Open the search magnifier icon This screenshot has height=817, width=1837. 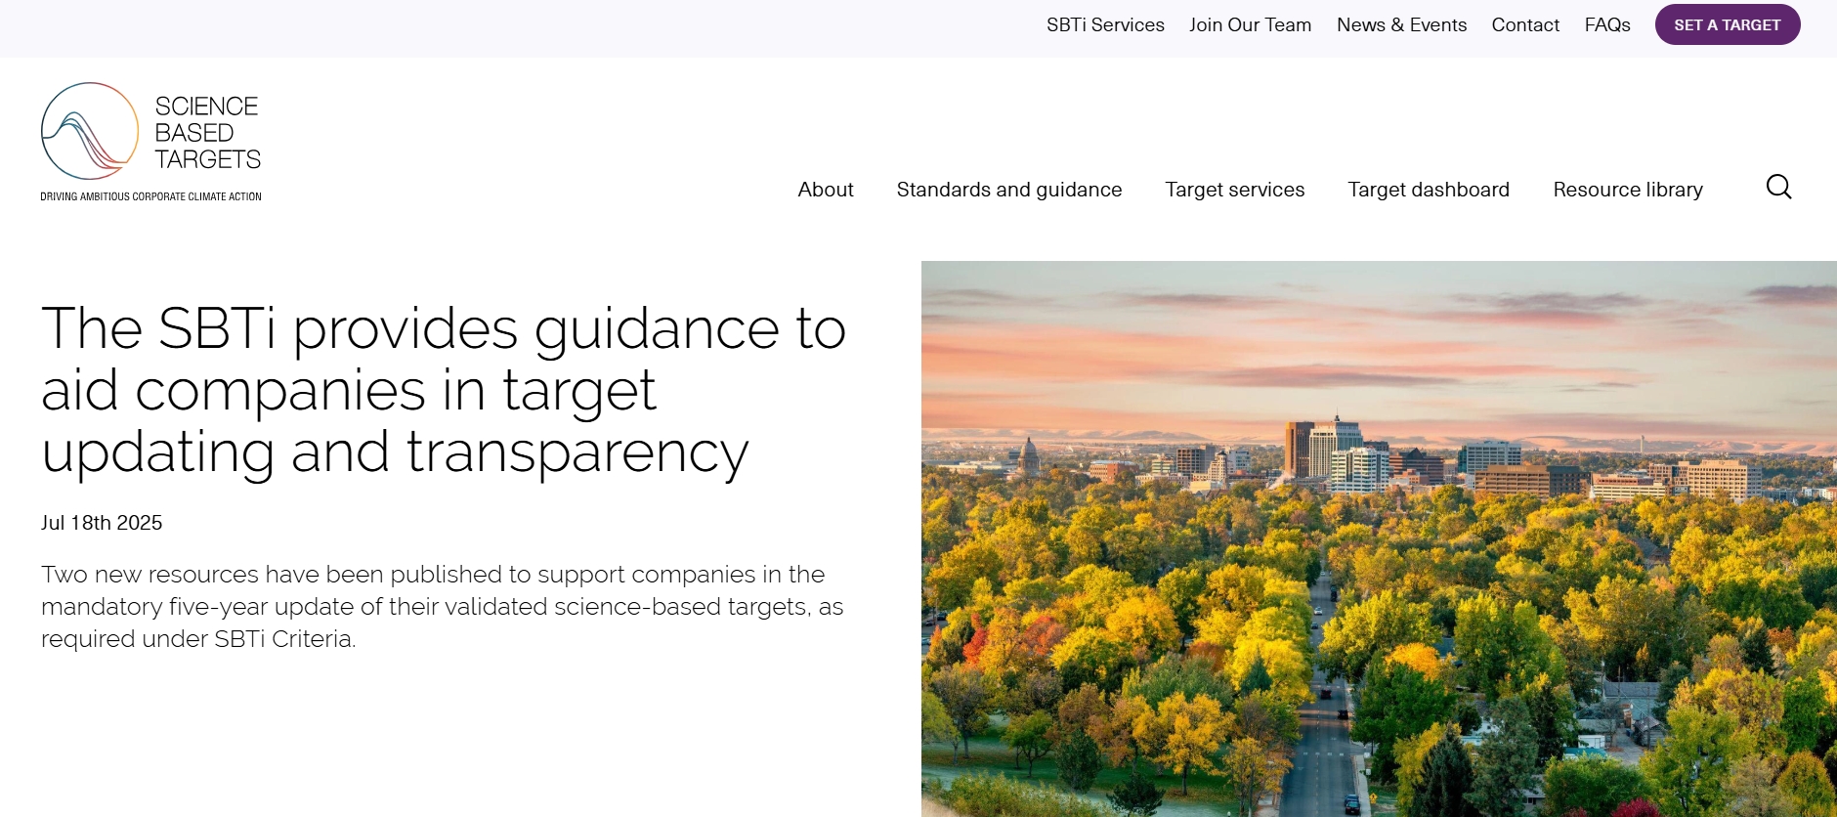click(1778, 187)
